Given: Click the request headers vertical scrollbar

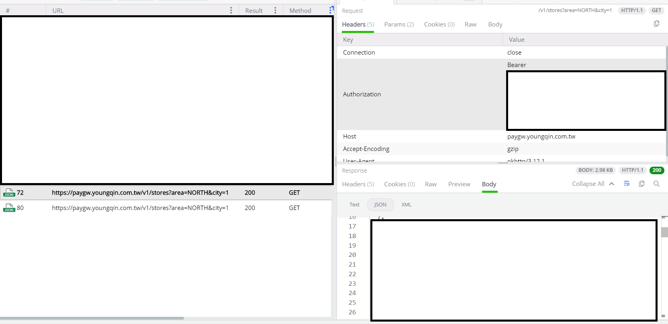Looking at the screenshot, I should click(666, 100).
